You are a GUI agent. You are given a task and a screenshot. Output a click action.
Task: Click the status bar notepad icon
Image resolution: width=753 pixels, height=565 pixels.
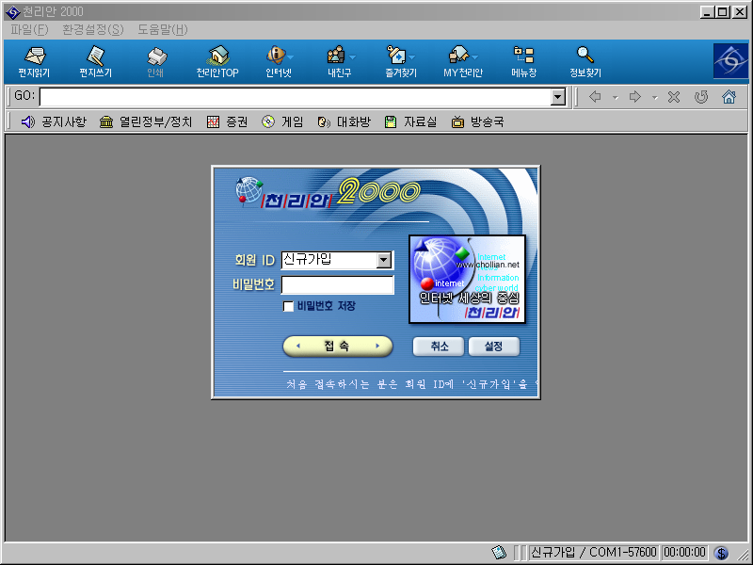click(500, 553)
